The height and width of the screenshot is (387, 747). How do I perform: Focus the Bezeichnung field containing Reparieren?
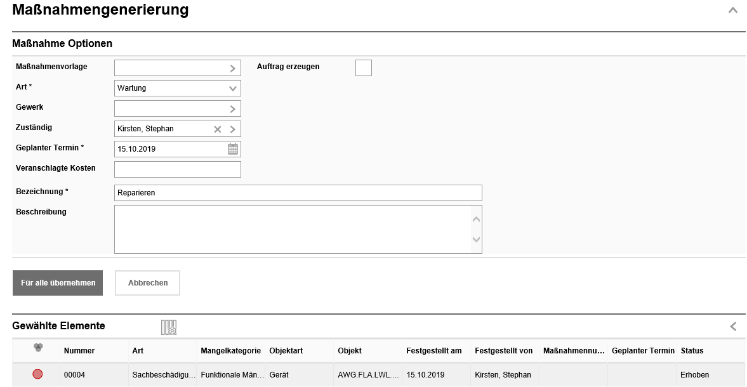(x=298, y=193)
